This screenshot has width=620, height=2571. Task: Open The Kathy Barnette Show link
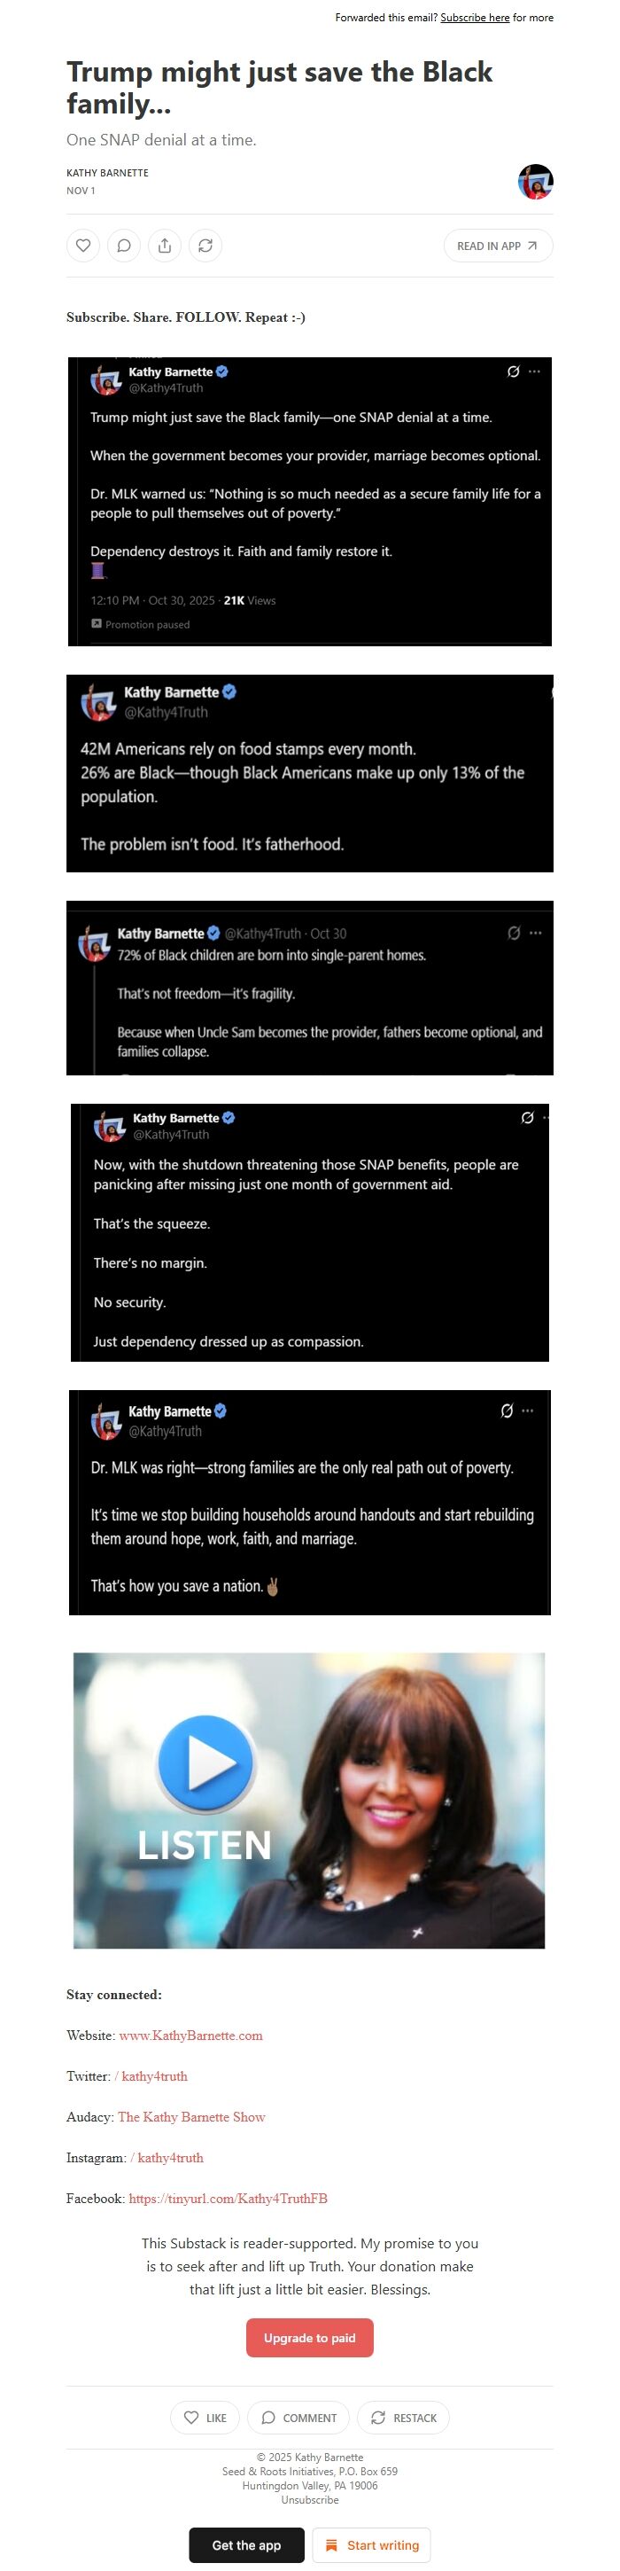click(191, 2117)
